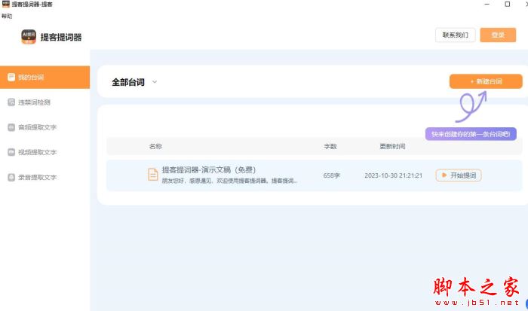Screen dimensions: 528x311
Task: Select 我的台词 in the sidebar
Action: click(45, 78)
